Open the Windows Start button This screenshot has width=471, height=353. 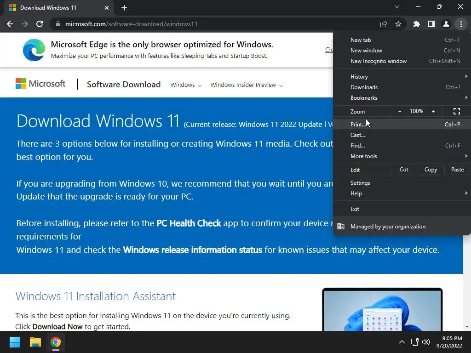click(x=15, y=342)
